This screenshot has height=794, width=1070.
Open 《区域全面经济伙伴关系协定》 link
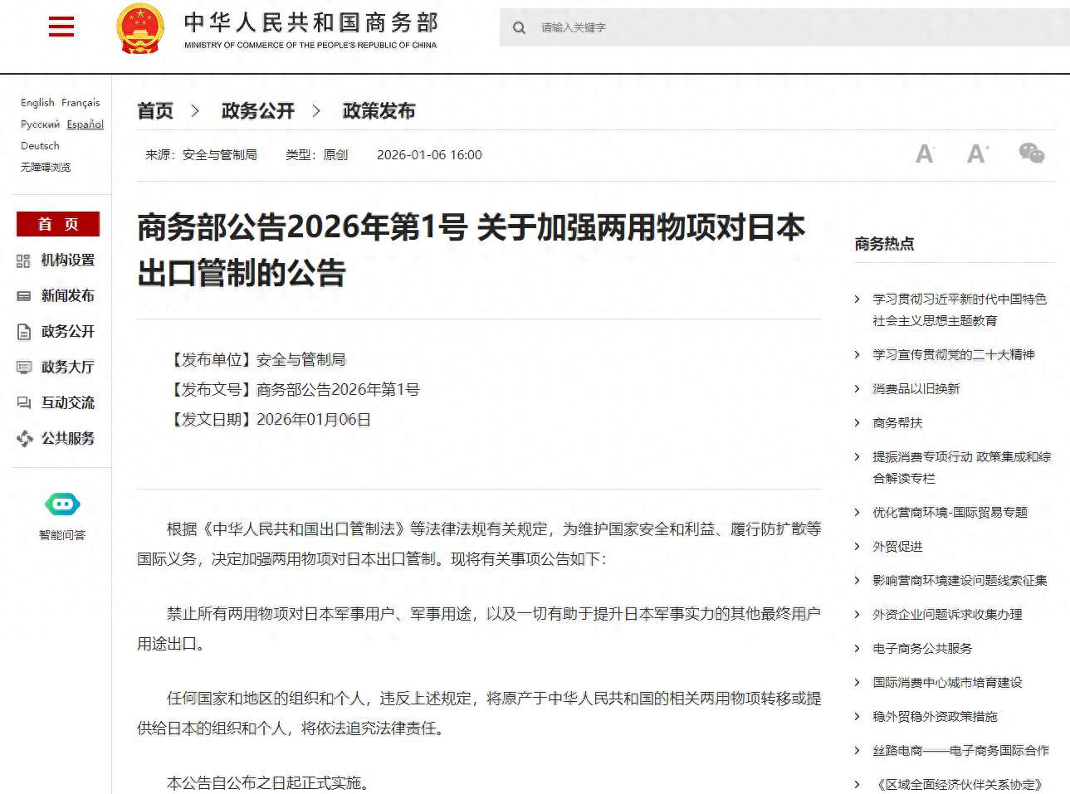pos(958,785)
